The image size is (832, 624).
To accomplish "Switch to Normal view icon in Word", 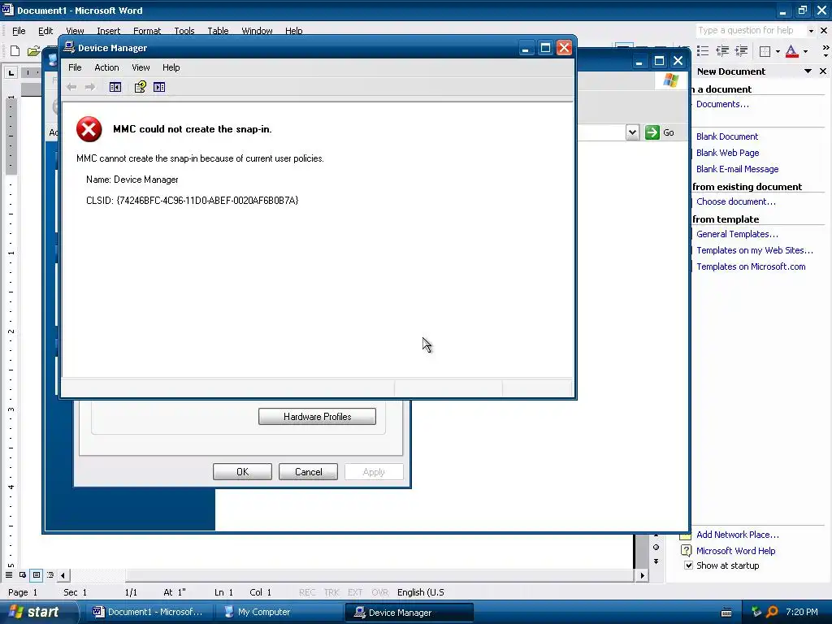I will [9, 574].
